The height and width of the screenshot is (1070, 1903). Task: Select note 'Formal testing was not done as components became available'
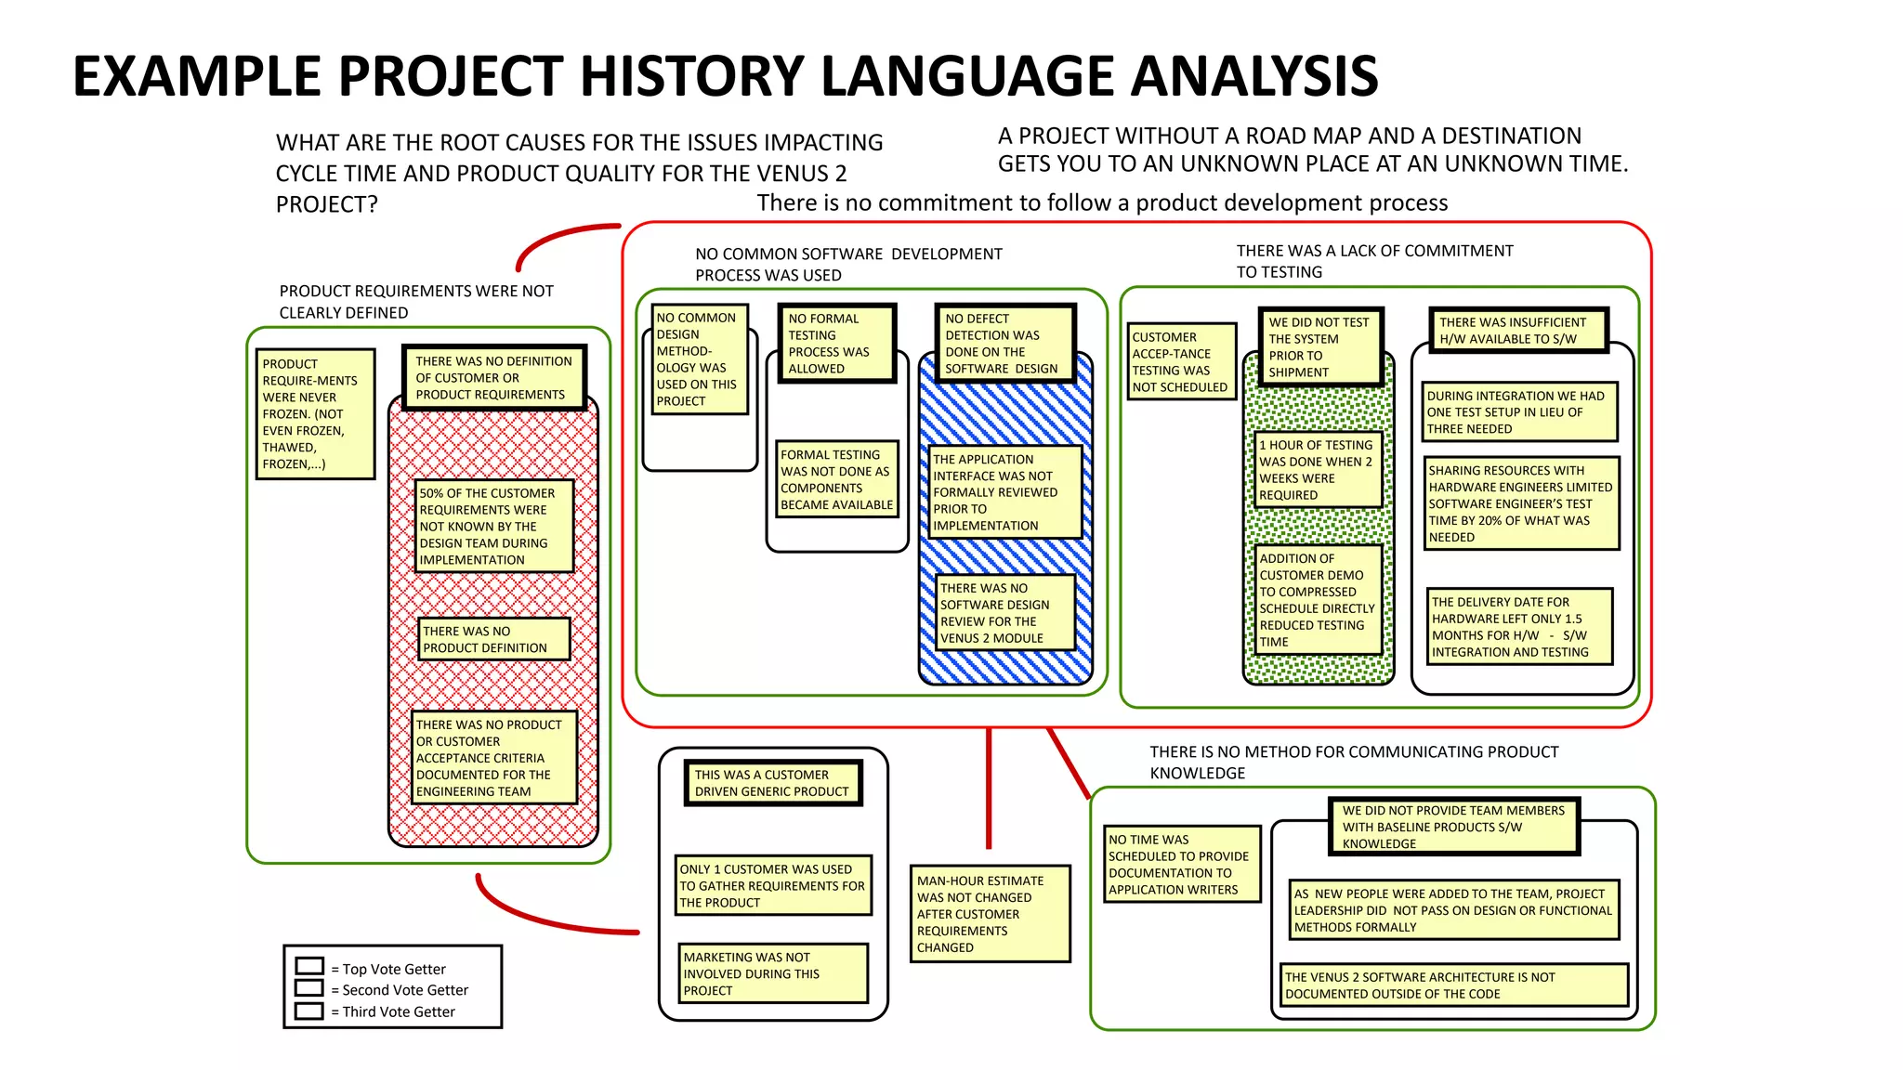pyautogui.click(x=837, y=479)
